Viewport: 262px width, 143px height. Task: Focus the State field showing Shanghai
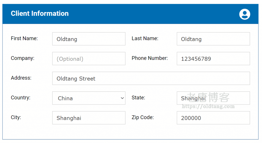pos(213,98)
